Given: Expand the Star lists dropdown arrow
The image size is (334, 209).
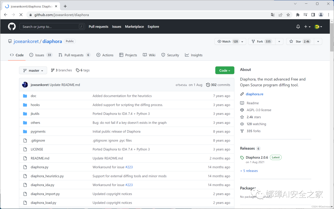Looking at the screenshot, I should click(318, 41).
